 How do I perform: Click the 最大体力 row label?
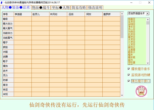pyautogui.click(x=8, y=24)
